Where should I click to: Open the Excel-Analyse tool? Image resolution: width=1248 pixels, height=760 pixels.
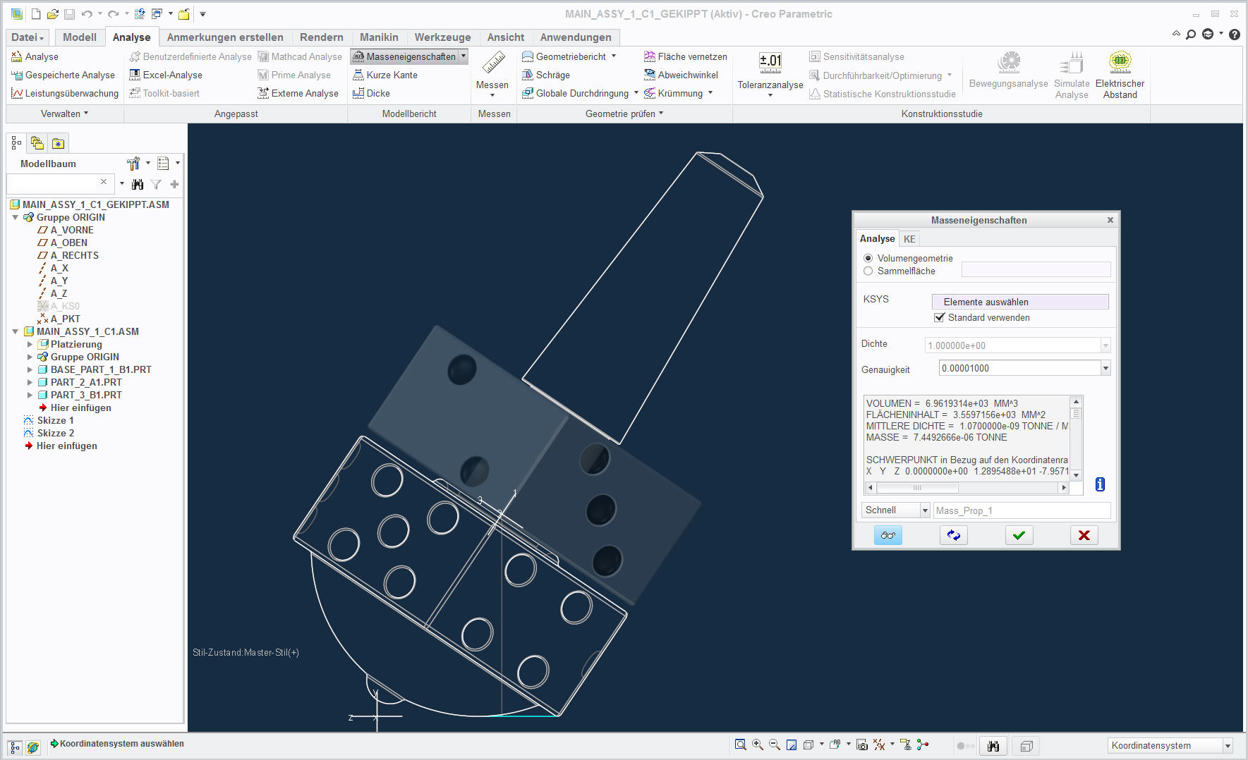tap(166, 75)
